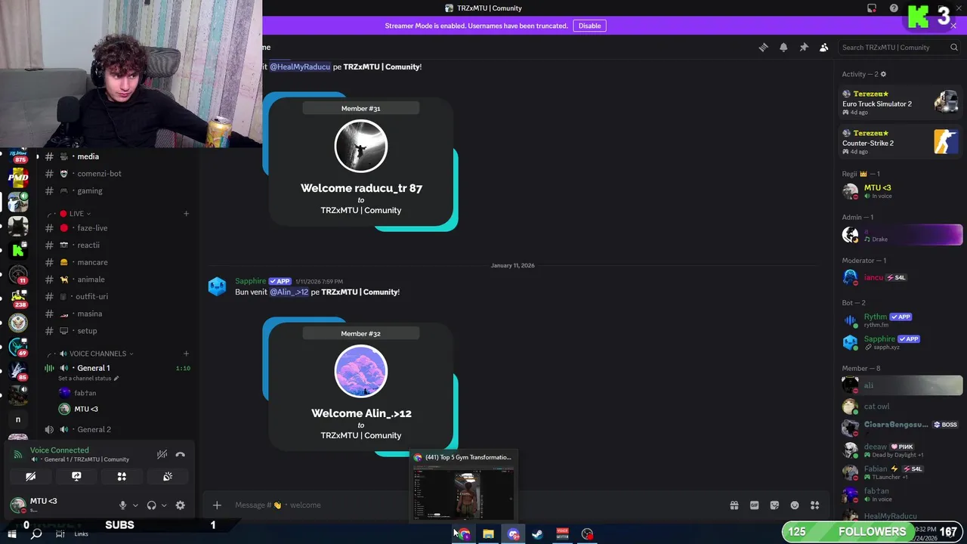This screenshot has height=544, width=967.
Task: Collapse the VOICE CHANNELS category
Action: [97, 354]
